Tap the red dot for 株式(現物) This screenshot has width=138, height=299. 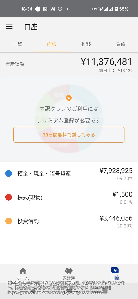[9, 197]
